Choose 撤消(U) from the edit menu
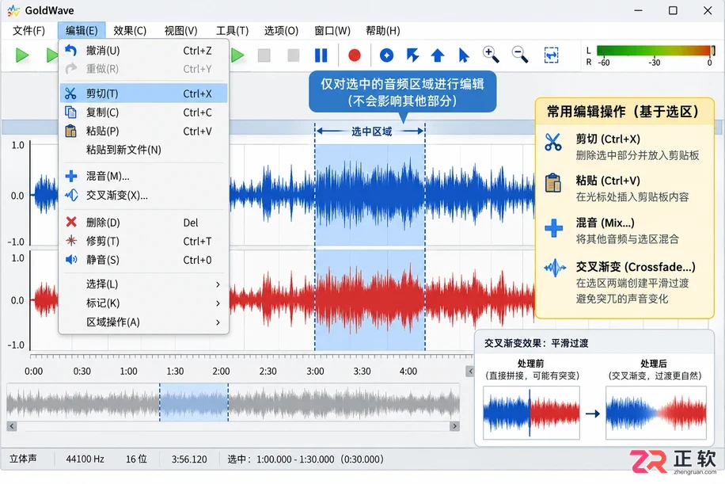Image resolution: width=725 pixels, height=484 pixels. point(144,51)
